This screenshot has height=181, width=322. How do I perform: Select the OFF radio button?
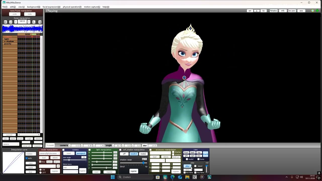tap(41, 172)
